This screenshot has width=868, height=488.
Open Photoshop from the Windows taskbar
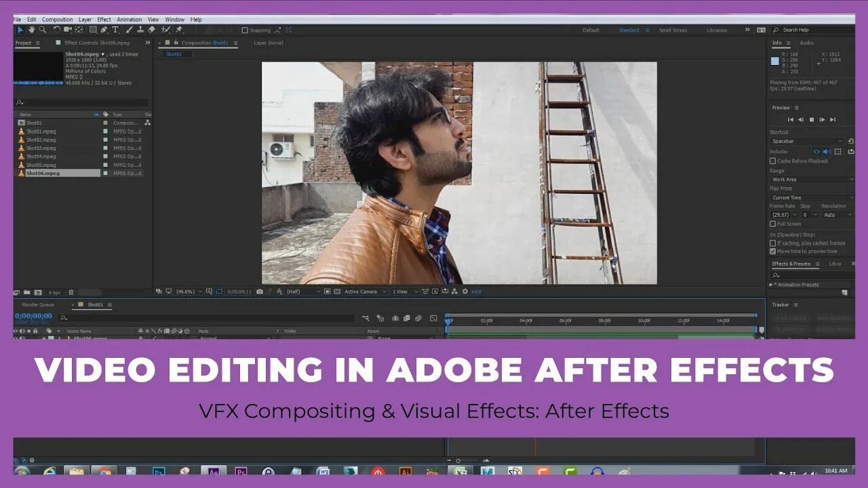click(x=159, y=471)
